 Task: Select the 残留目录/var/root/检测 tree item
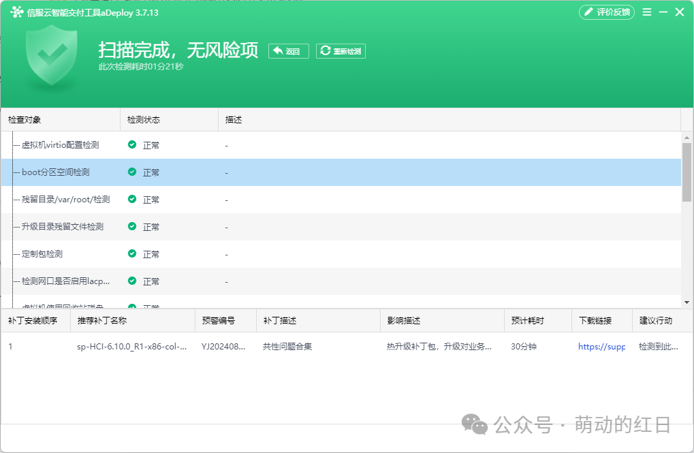pos(65,200)
